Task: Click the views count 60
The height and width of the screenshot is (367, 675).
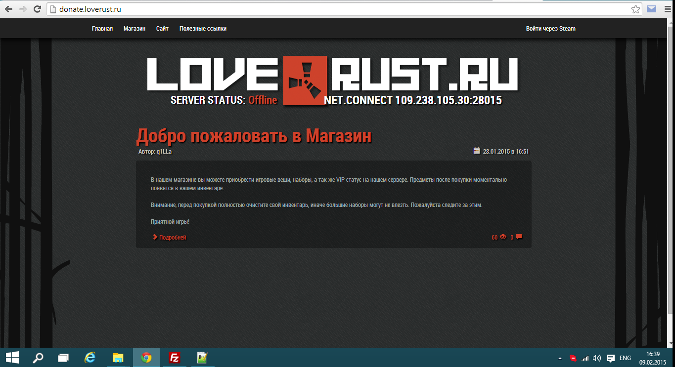Action: click(495, 238)
